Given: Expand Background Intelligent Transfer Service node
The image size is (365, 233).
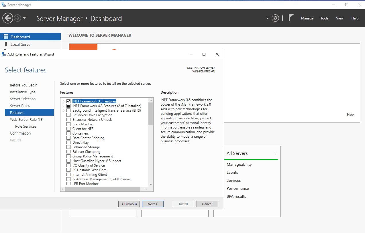Looking at the screenshot, I should (64, 110).
